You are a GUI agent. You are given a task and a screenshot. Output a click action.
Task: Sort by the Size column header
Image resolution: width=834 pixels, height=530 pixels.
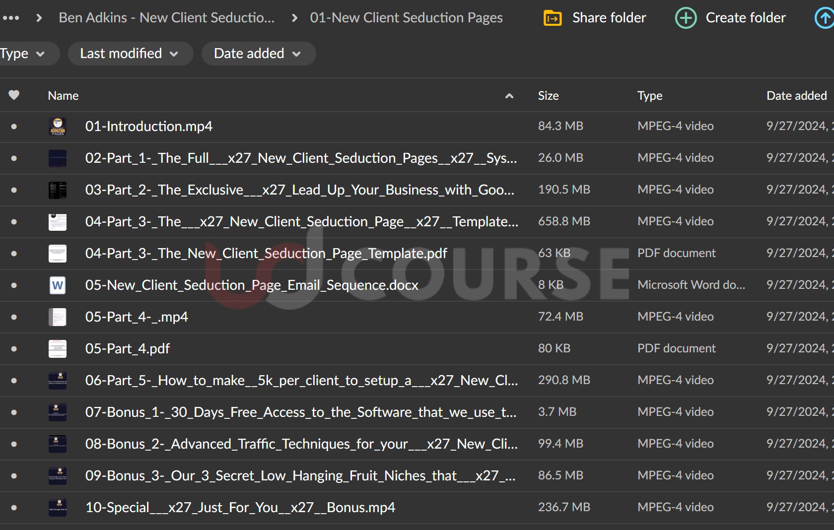pos(549,96)
